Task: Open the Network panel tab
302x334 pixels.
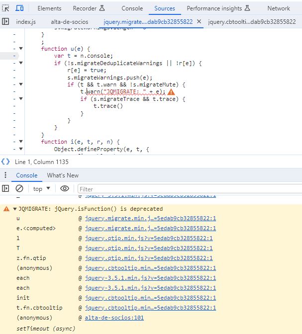Action: [279, 8]
